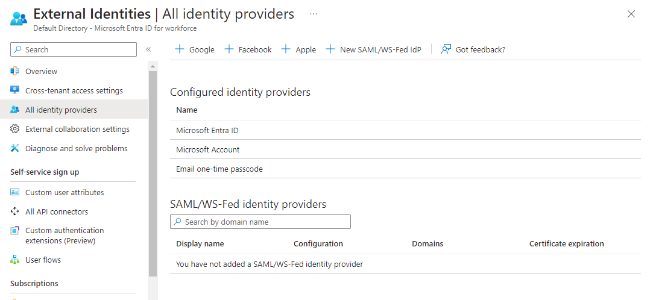Click the External Identities header icon
Screen dimensions: 653x300
tap(19, 19)
